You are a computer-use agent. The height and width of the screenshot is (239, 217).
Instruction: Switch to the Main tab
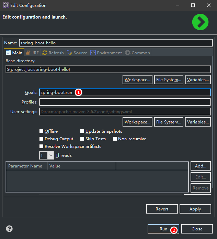point(14,53)
